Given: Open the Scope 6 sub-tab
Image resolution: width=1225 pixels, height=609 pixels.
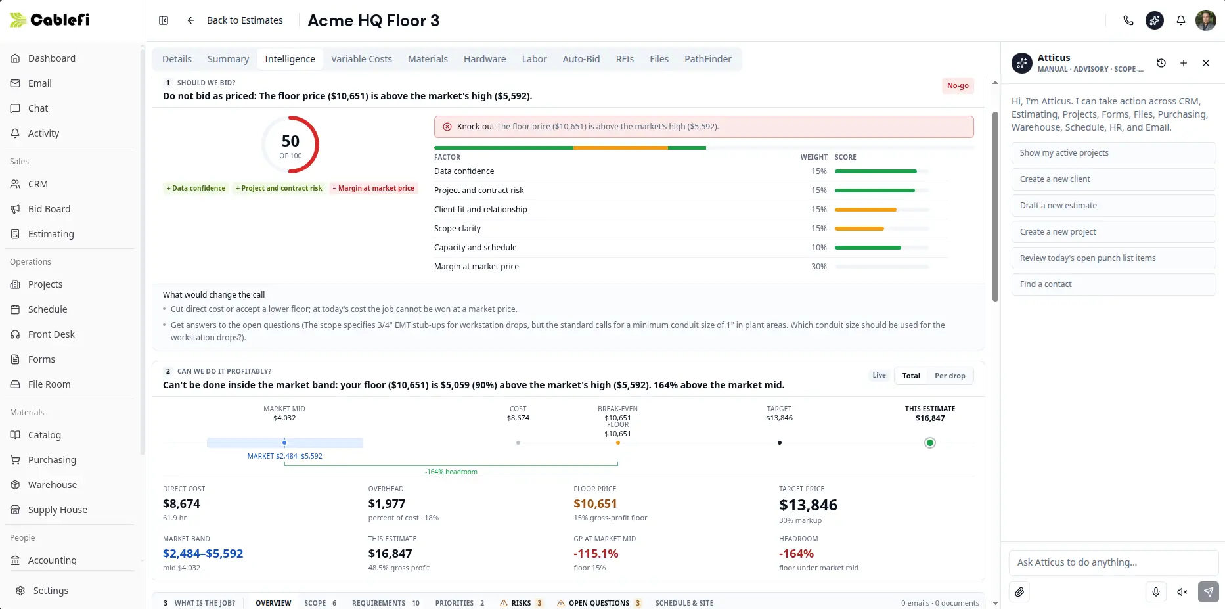Looking at the screenshot, I should click(x=321, y=603).
